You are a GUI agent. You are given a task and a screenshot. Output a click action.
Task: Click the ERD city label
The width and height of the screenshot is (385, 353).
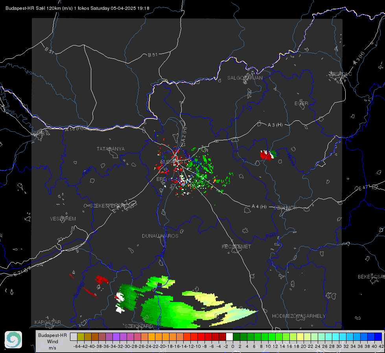(x=161, y=179)
